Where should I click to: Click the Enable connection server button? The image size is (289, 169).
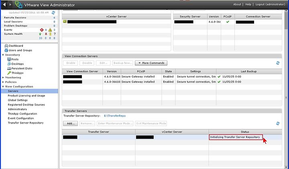point(71,63)
